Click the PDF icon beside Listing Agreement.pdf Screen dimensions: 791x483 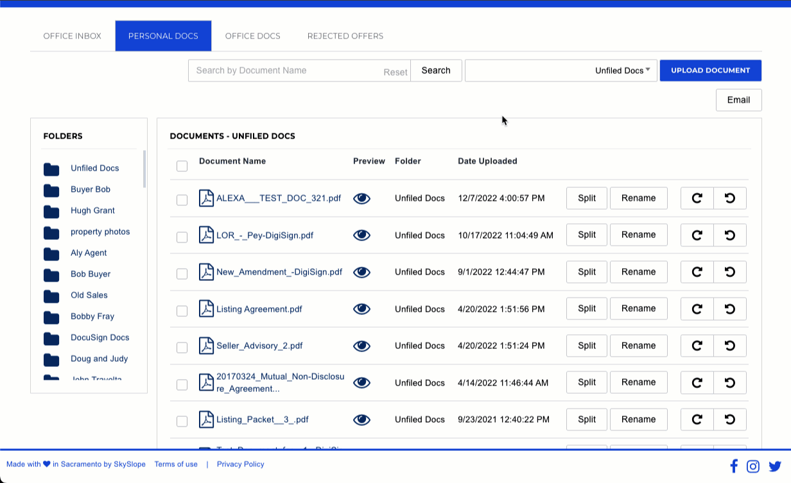(206, 309)
